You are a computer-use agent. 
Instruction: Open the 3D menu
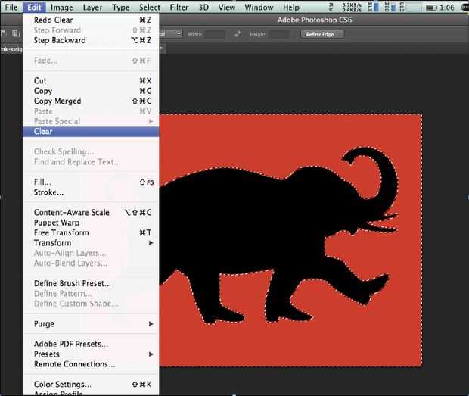[x=203, y=7]
